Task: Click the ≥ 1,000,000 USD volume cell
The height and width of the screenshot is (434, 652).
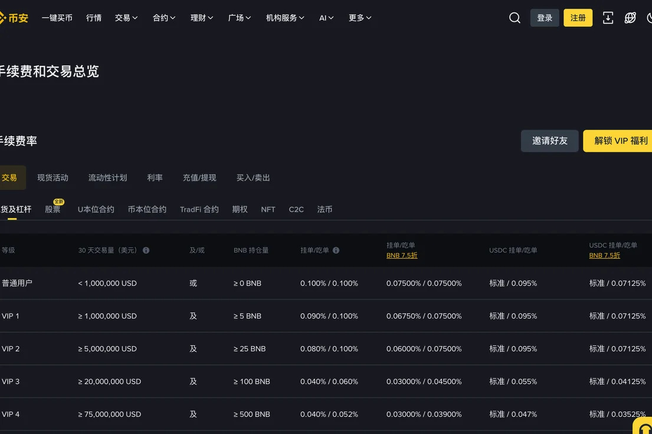Action: (x=107, y=316)
